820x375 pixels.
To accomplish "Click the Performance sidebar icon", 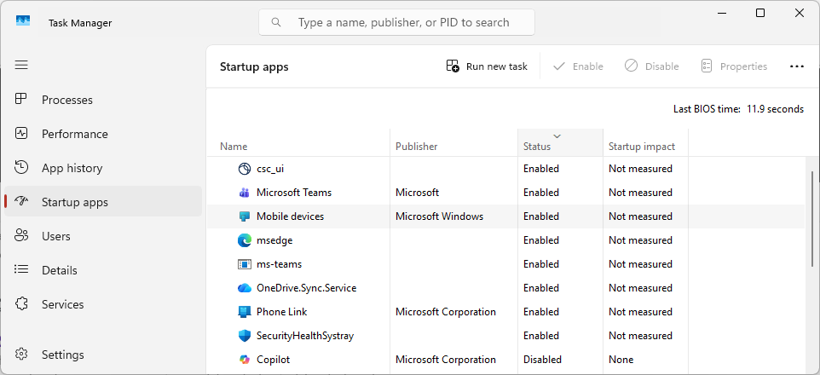I will 21,133.
